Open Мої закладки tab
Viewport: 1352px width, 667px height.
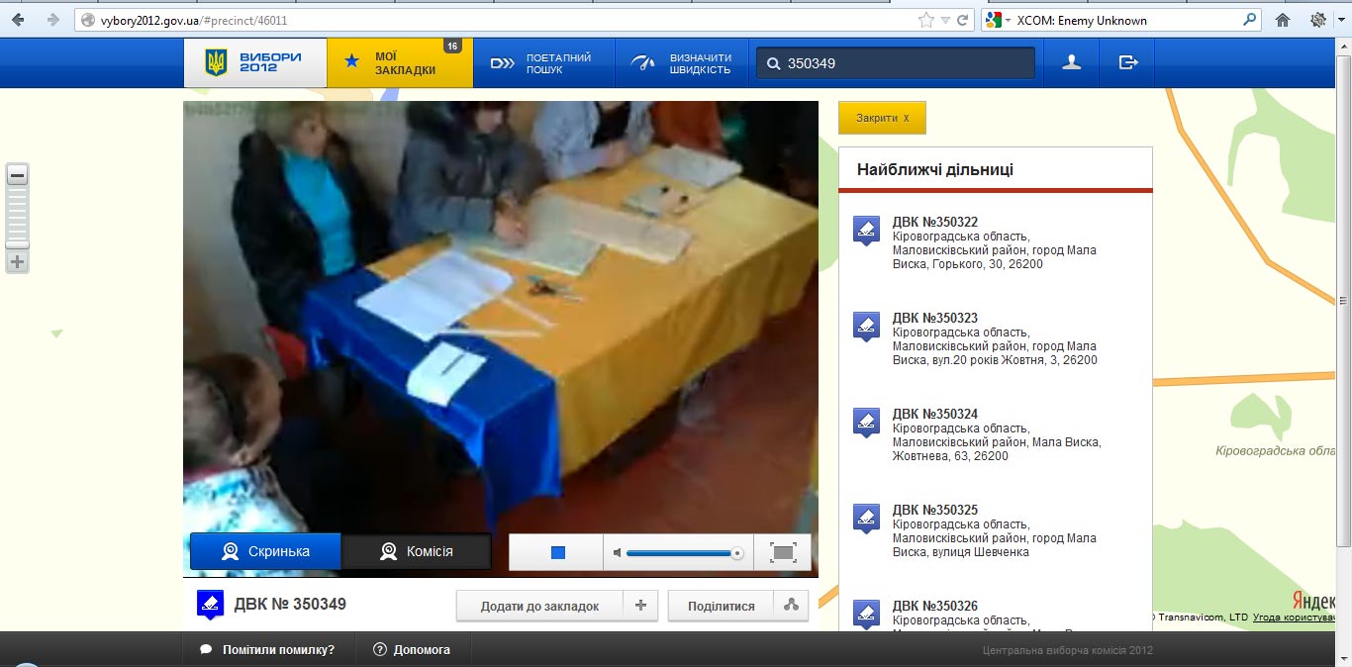click(x=400, y=63)
